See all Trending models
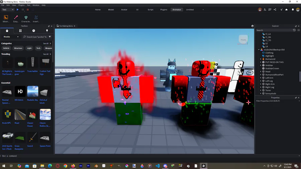Image resolution: width=301 pixels, height=169 pixels. [47, 54]
